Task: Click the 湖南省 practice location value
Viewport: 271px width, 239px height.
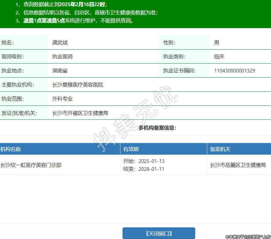Action: point(60,71)
